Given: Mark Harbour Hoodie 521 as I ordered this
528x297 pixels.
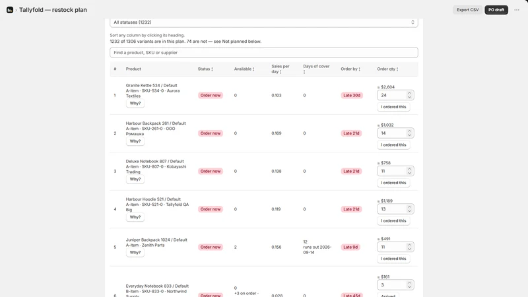Looking at the screenshot, I should [393, 221].
